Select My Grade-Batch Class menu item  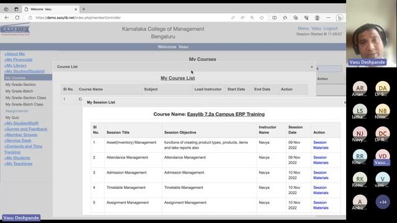point(24,105)
